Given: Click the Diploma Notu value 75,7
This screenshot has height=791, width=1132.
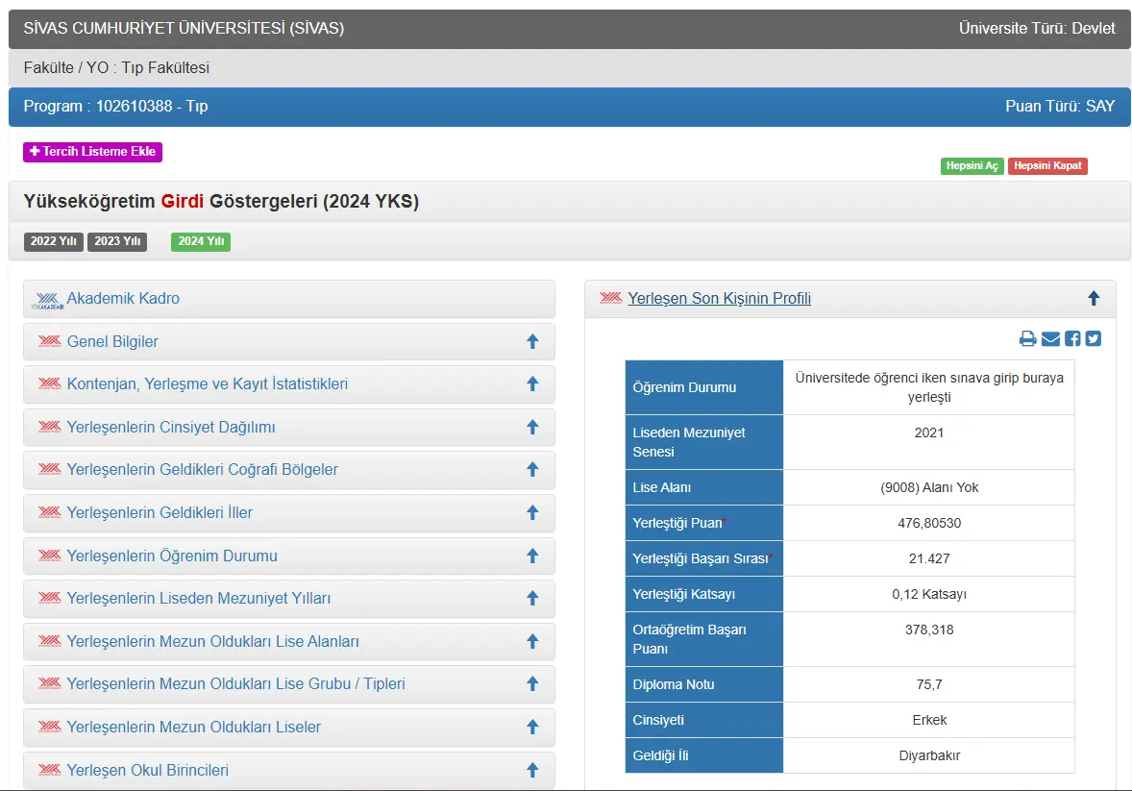Looking at the screenshot, I should point(929,684).
